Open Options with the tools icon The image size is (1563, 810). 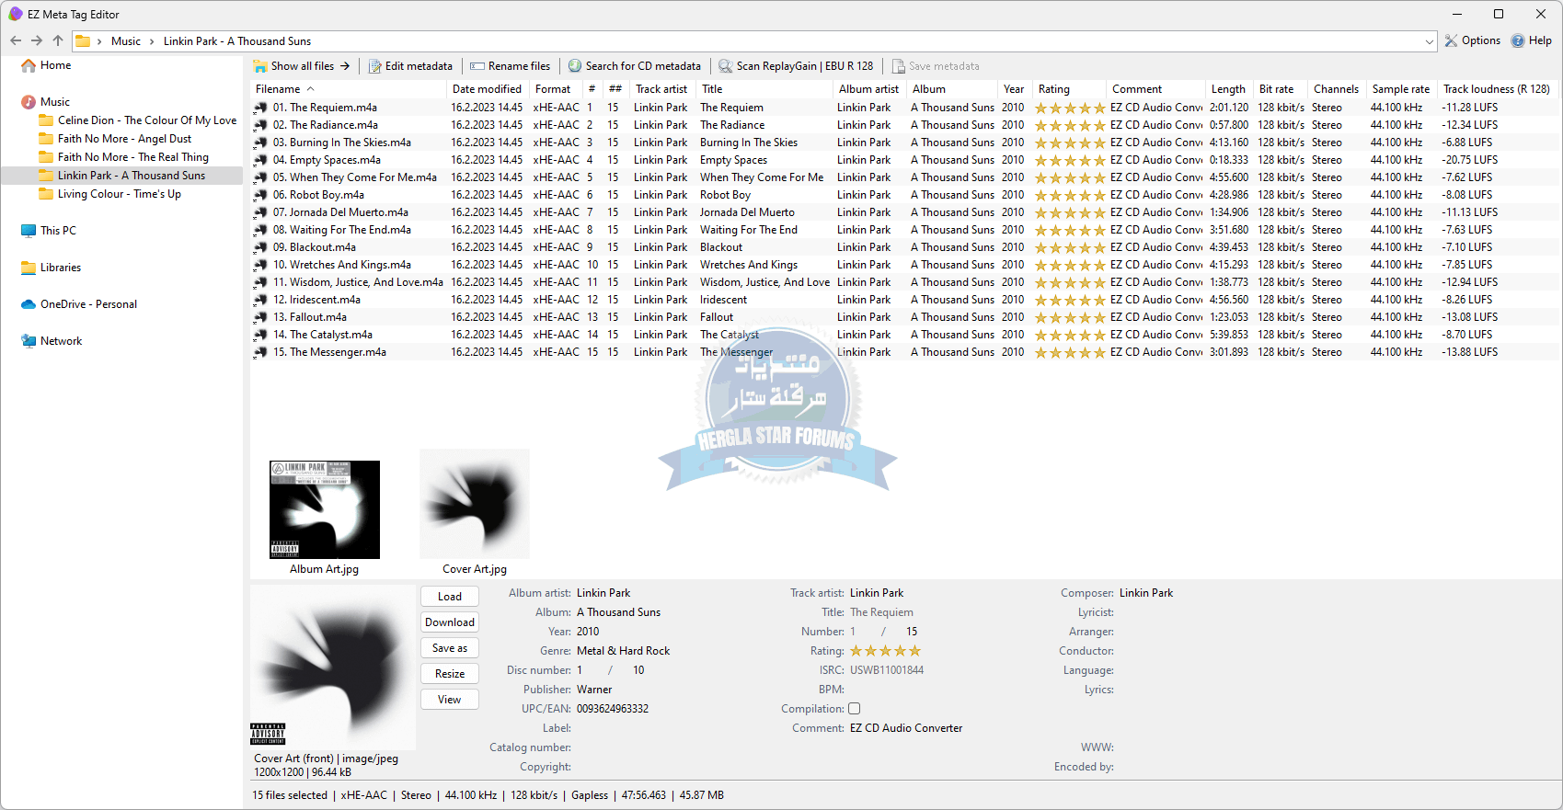1452,40
